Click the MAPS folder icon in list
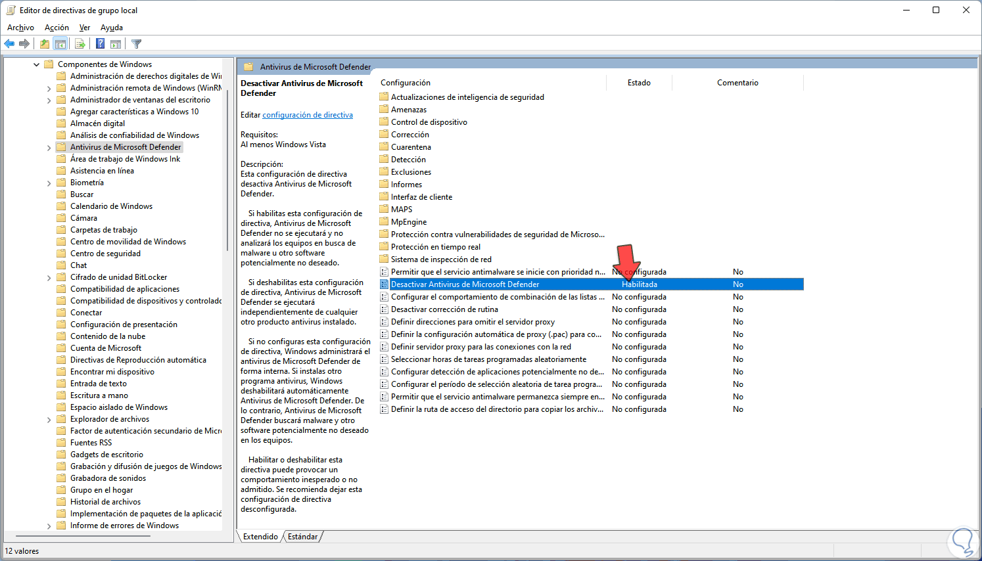Image resolution: width=982 pixels, height=561 pixels. point(385,210)
